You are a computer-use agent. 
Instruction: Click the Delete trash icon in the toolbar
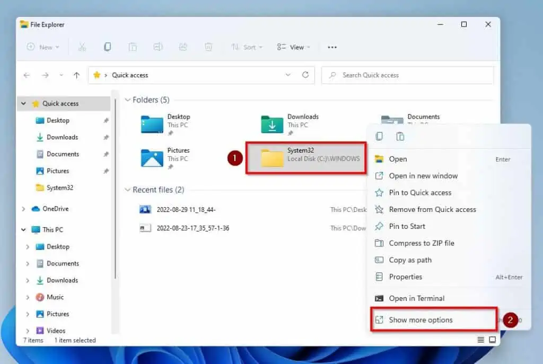coord(208,47)
